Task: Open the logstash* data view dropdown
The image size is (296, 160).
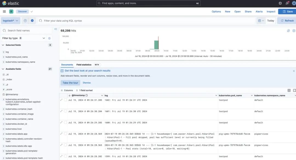Action: point(10,21)
